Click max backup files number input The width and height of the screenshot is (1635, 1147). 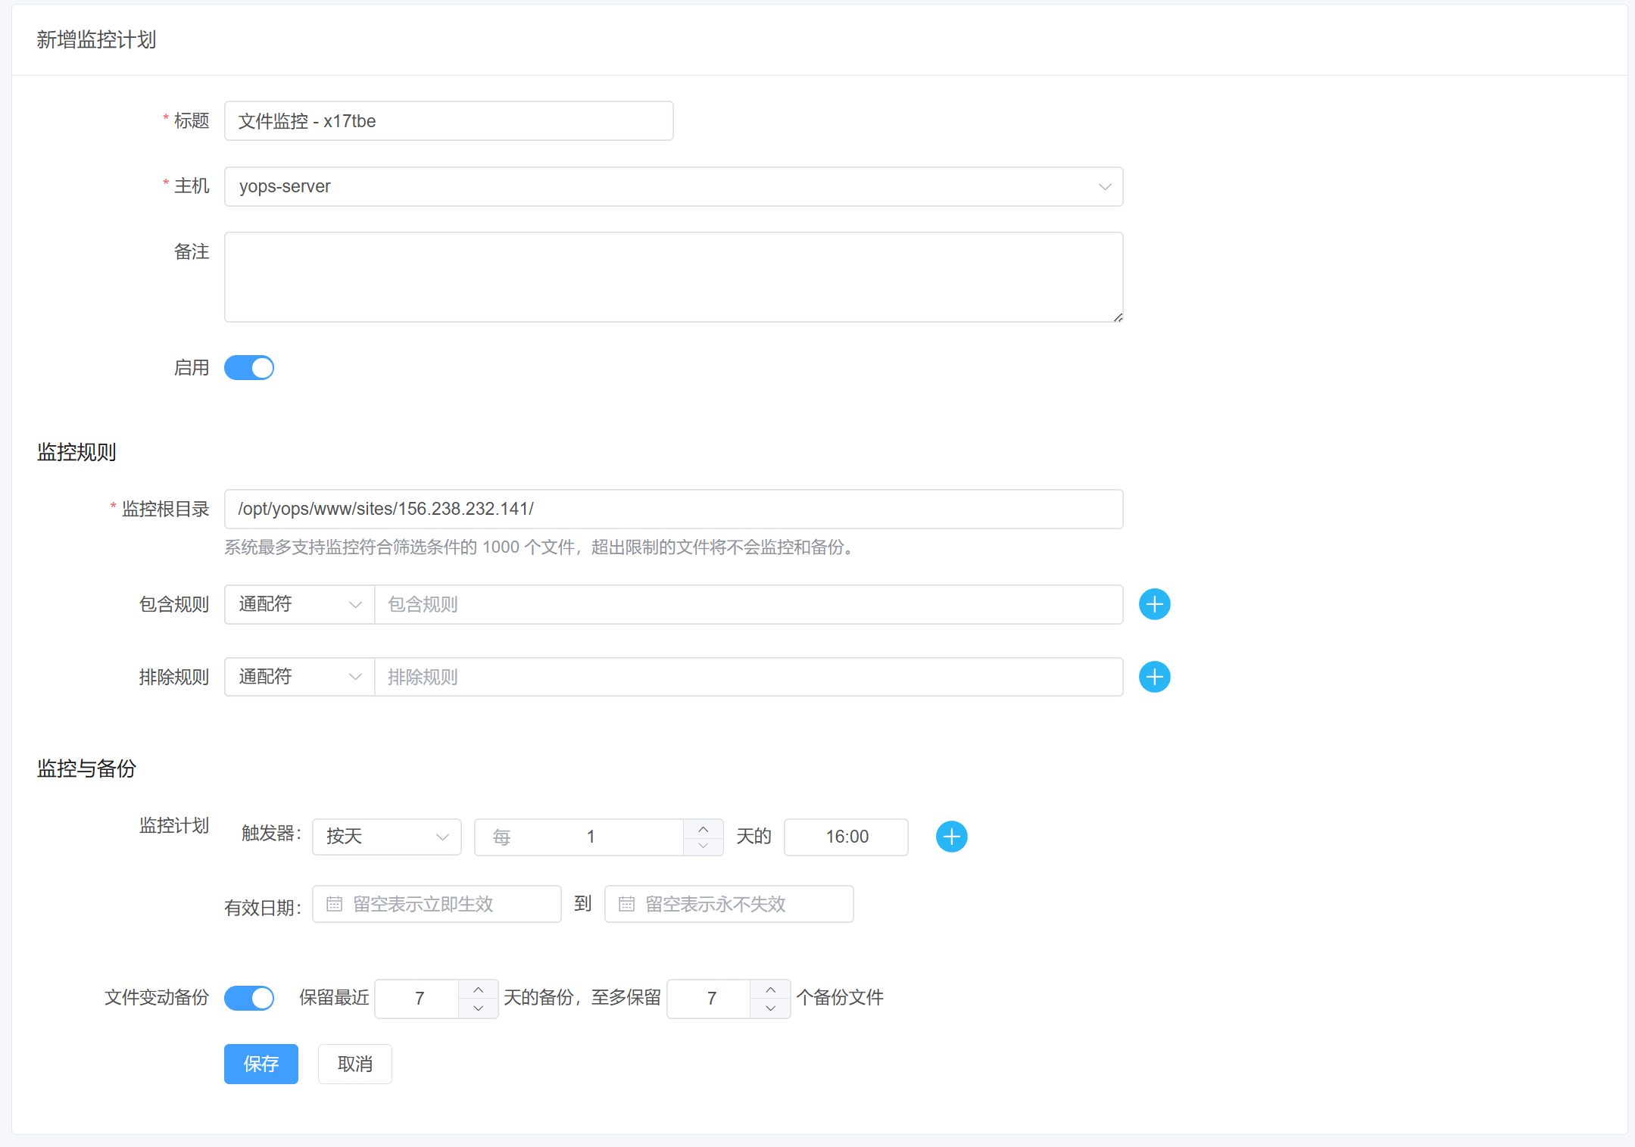click(x=710, y=999)
